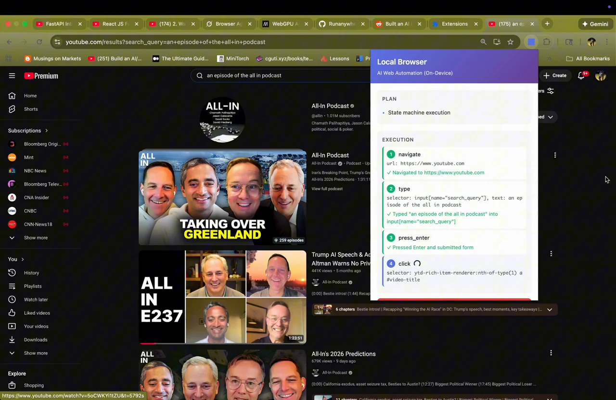Open the CNN-News18 subscription
The height and width of the screenshot is (400, 616).
(38, 224)
